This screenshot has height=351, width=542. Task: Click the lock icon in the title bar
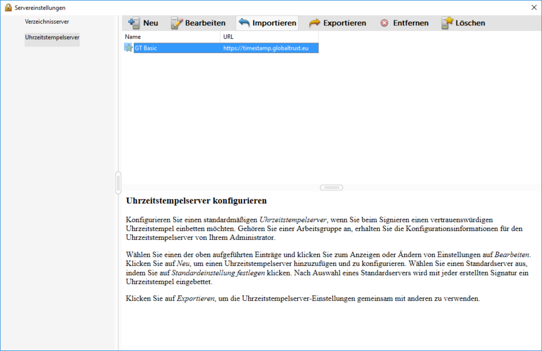7,8
